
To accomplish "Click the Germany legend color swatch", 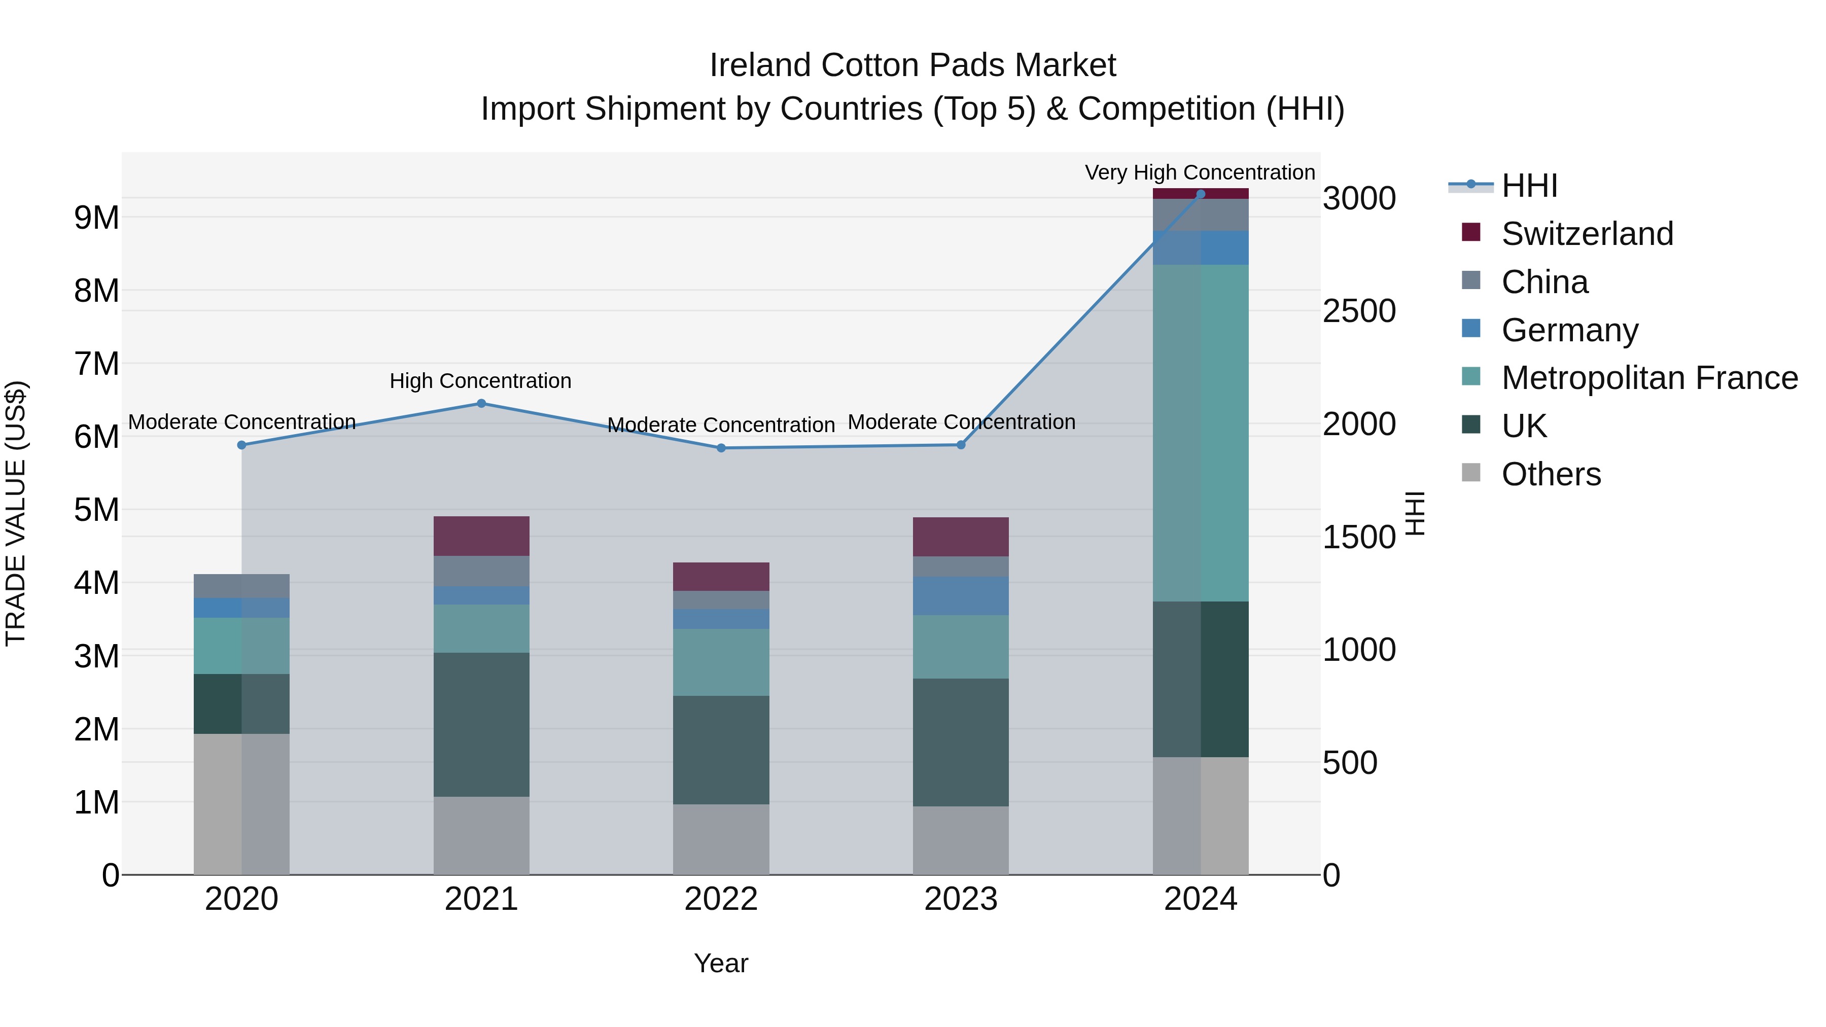I will click(x=1471, y=328).
